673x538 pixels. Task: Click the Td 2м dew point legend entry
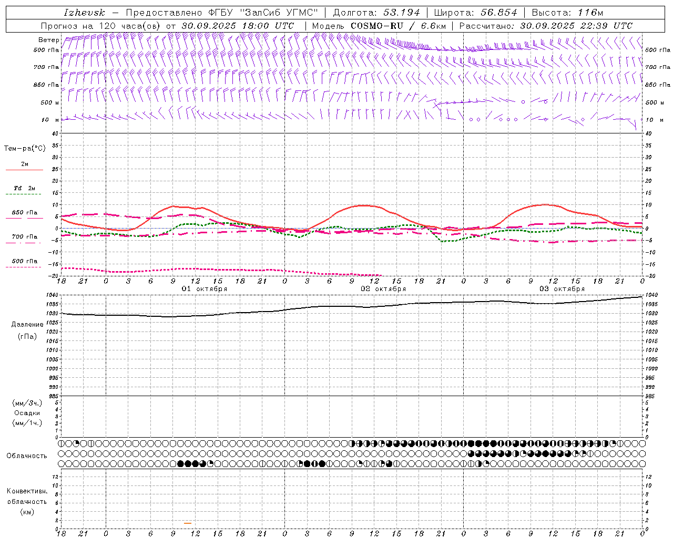pos(25,188)
